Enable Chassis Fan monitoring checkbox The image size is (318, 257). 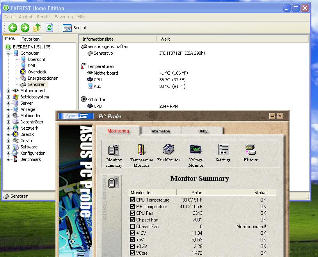(132, 227)
